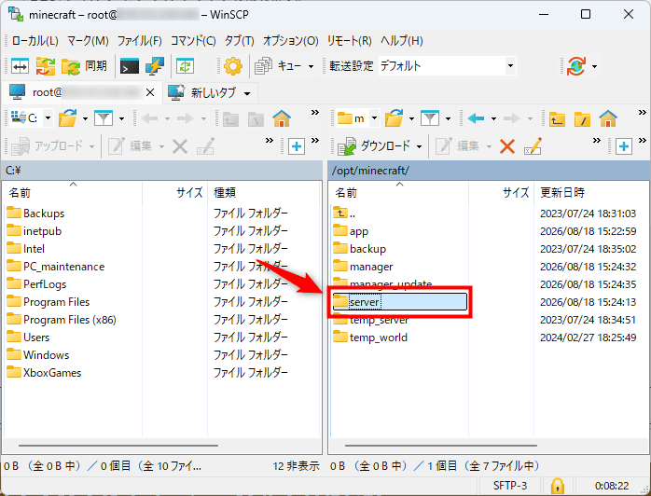Screen dimensions: 651x496
Task: Select the XboxGames folder
Action: click(x=44, y=373)
